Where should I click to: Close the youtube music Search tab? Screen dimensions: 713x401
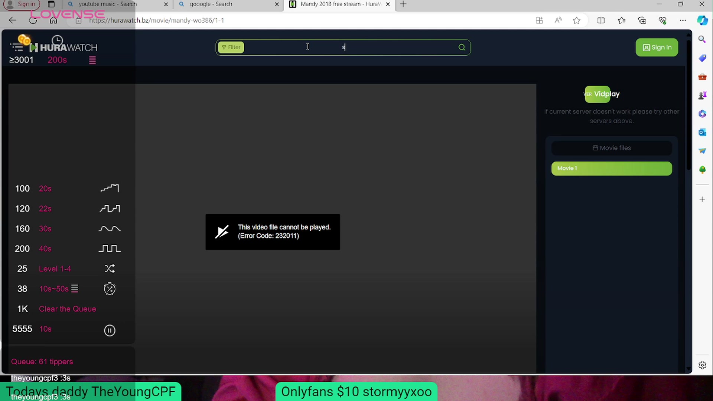pyautogui.click(x=166, y=4)
